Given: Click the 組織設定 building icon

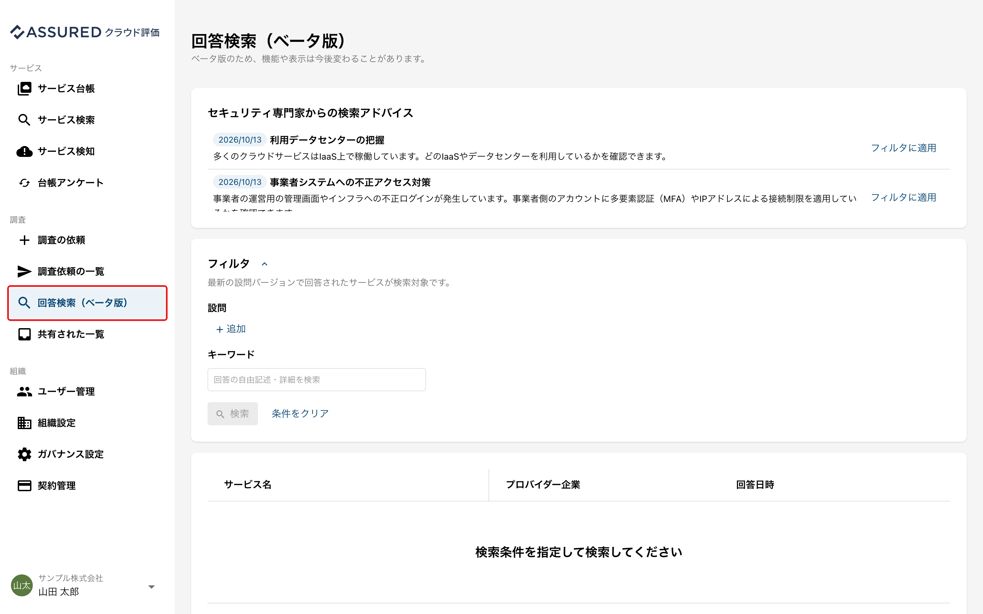Looking at the screenshot, I should (x=24, y=423).
